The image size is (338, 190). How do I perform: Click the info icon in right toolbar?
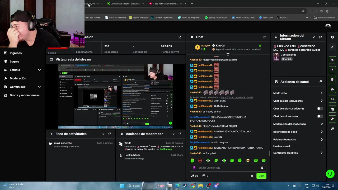point(332,37)
